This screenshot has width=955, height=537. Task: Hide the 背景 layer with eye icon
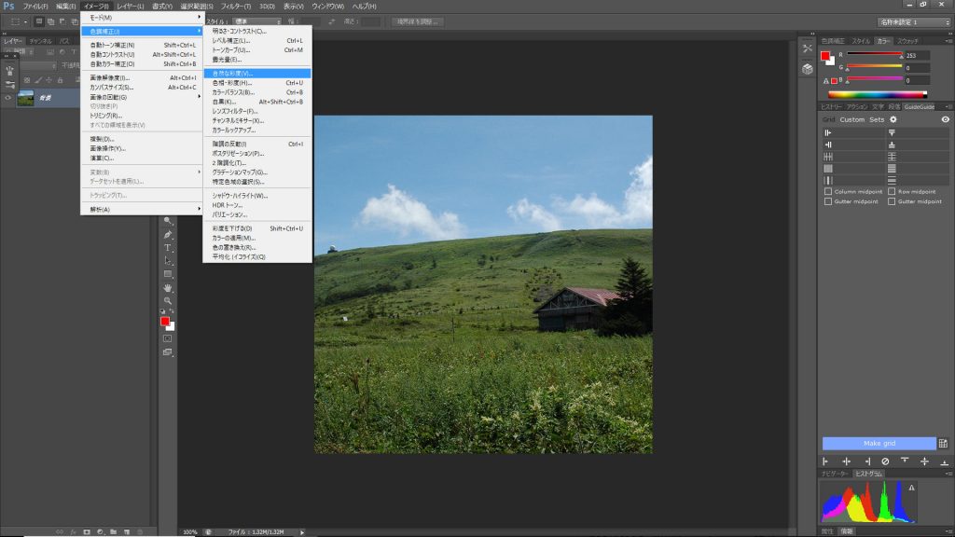[x=7, y=98]
